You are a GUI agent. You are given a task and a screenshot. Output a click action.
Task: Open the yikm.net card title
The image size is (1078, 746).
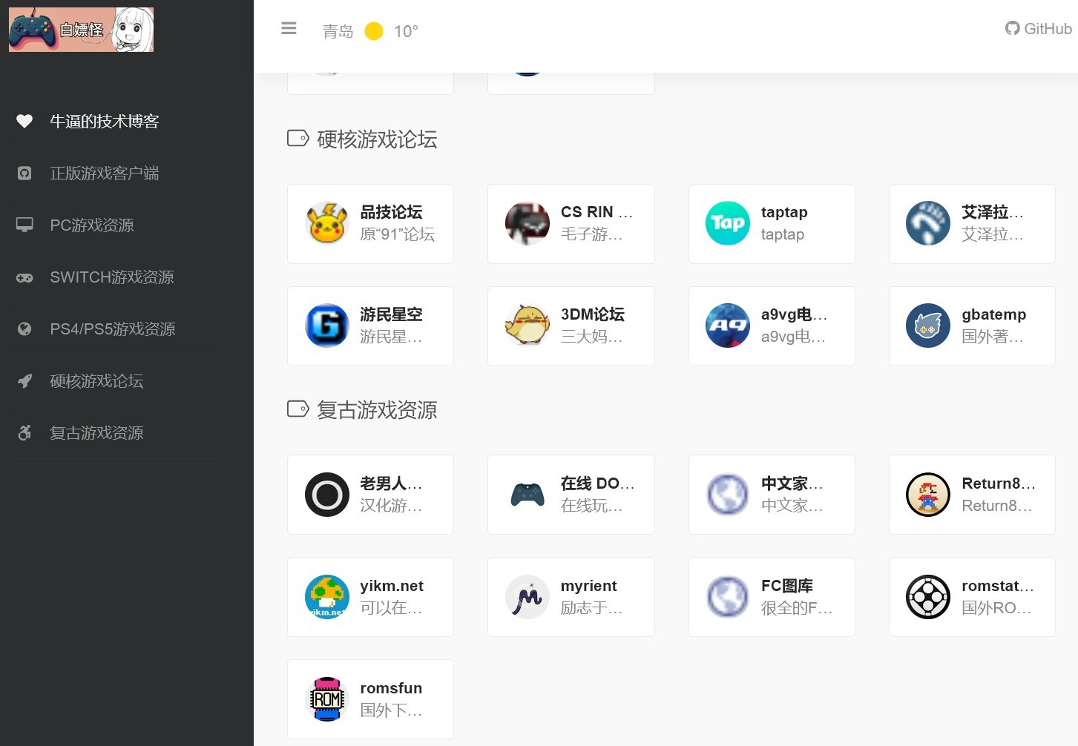click(x=392, y=586)
